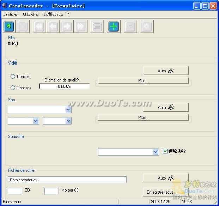
Task: Click the #NA() film text
Action: (13, 43)
